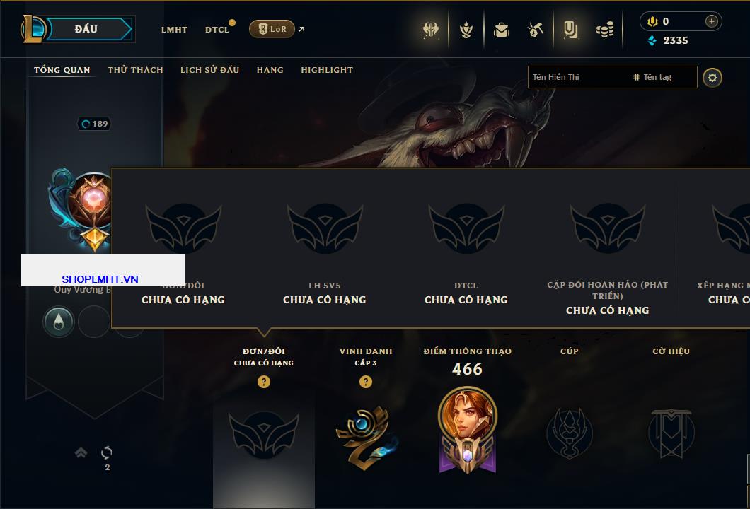The width and height of the screenshot is (750, 509).
Task: Open the Hạng tab
Action: [x=270, y=70]
